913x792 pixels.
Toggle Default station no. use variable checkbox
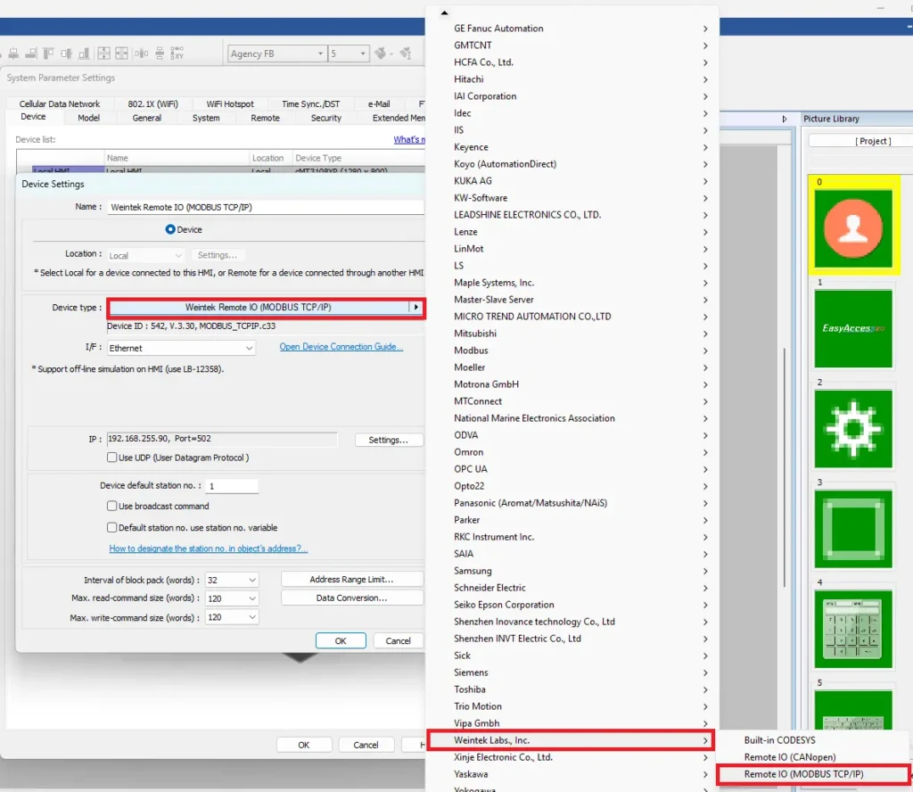(x=111, y=528)
